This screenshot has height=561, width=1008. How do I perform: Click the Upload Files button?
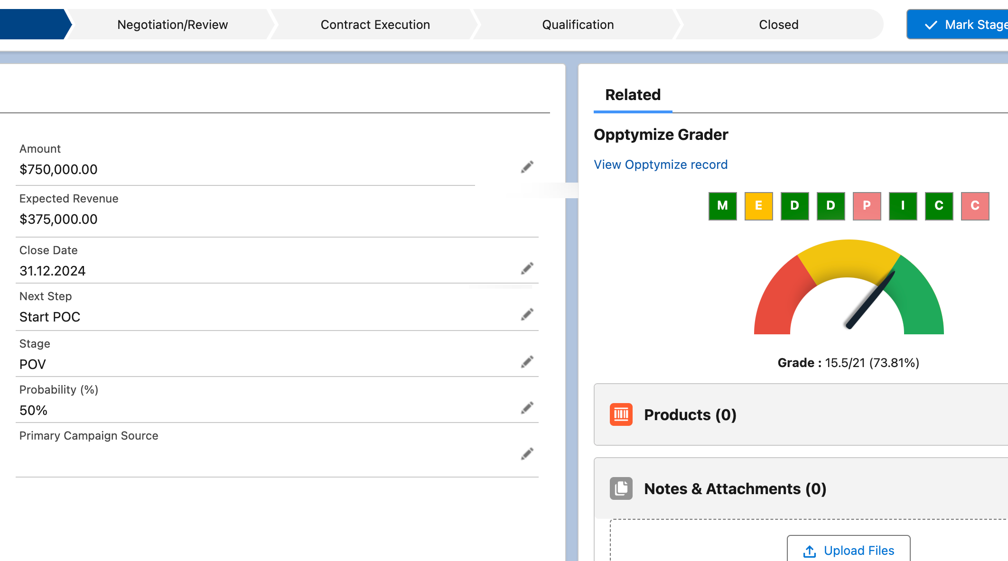[x=849, y=550]
